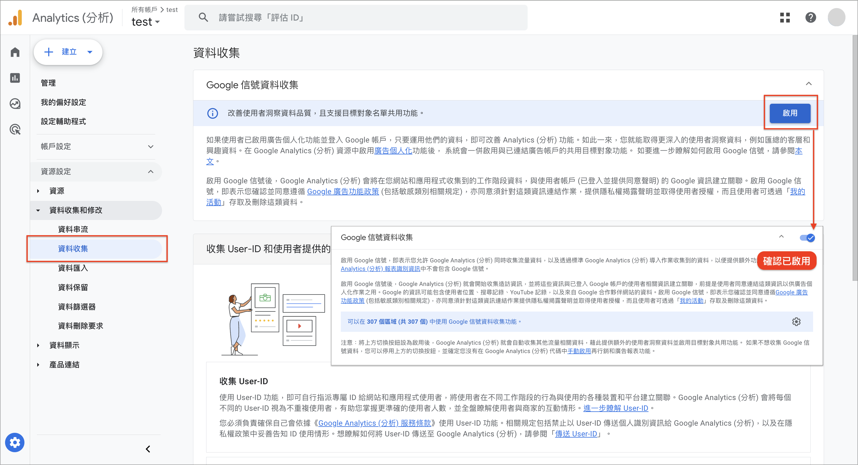
Task: Open 資料篩選器 menu item
Action: (77, 307)
